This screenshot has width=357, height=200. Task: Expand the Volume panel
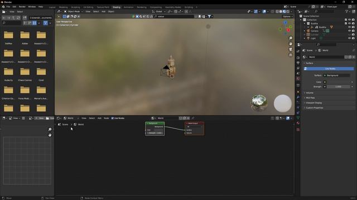[309, 93]
